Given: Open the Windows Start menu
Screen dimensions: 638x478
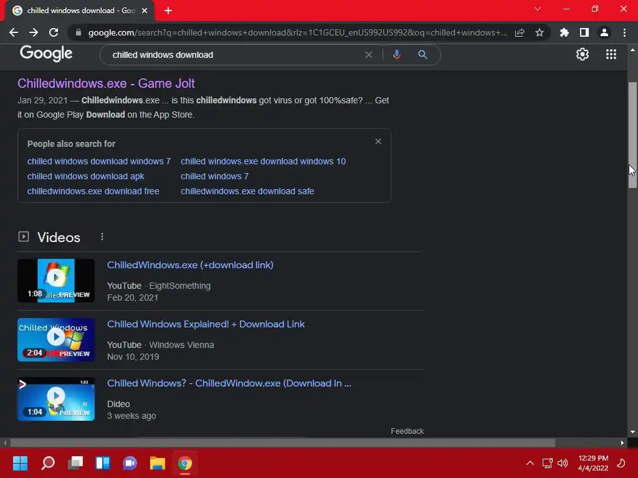Looking at the screenshot, I should click(21, 463).
